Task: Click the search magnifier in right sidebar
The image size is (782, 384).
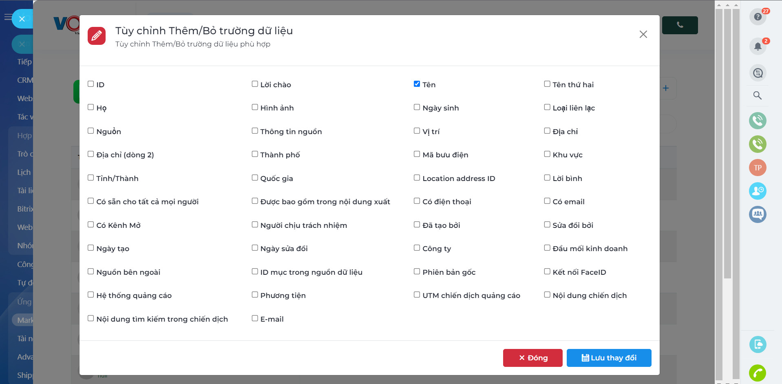Action: pos(758,95)
